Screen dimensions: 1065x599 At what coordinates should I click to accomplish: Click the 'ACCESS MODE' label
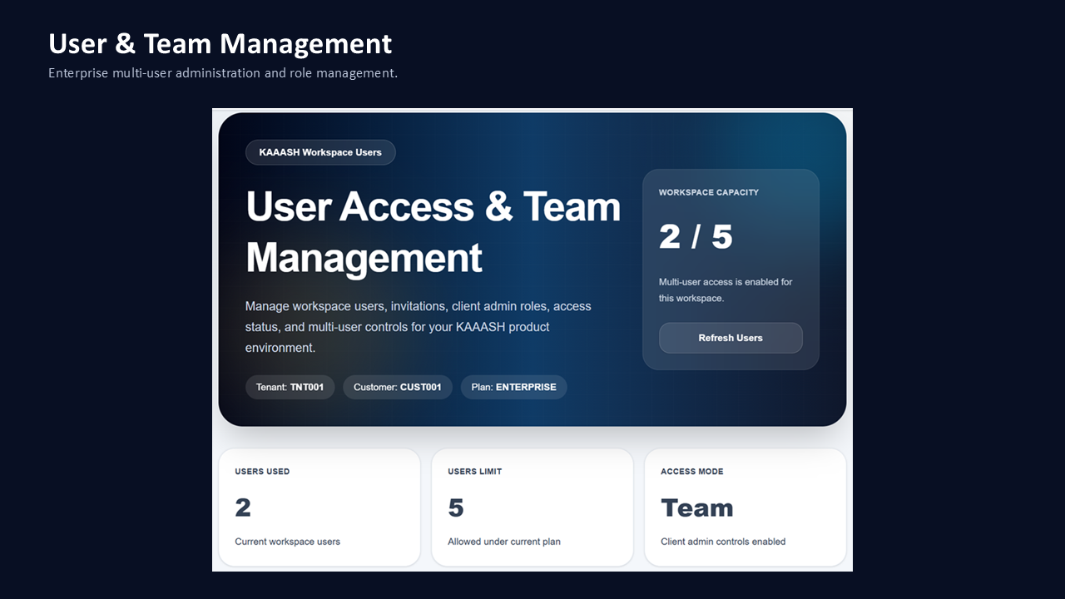pyautogui.click(x=692, y=472)
